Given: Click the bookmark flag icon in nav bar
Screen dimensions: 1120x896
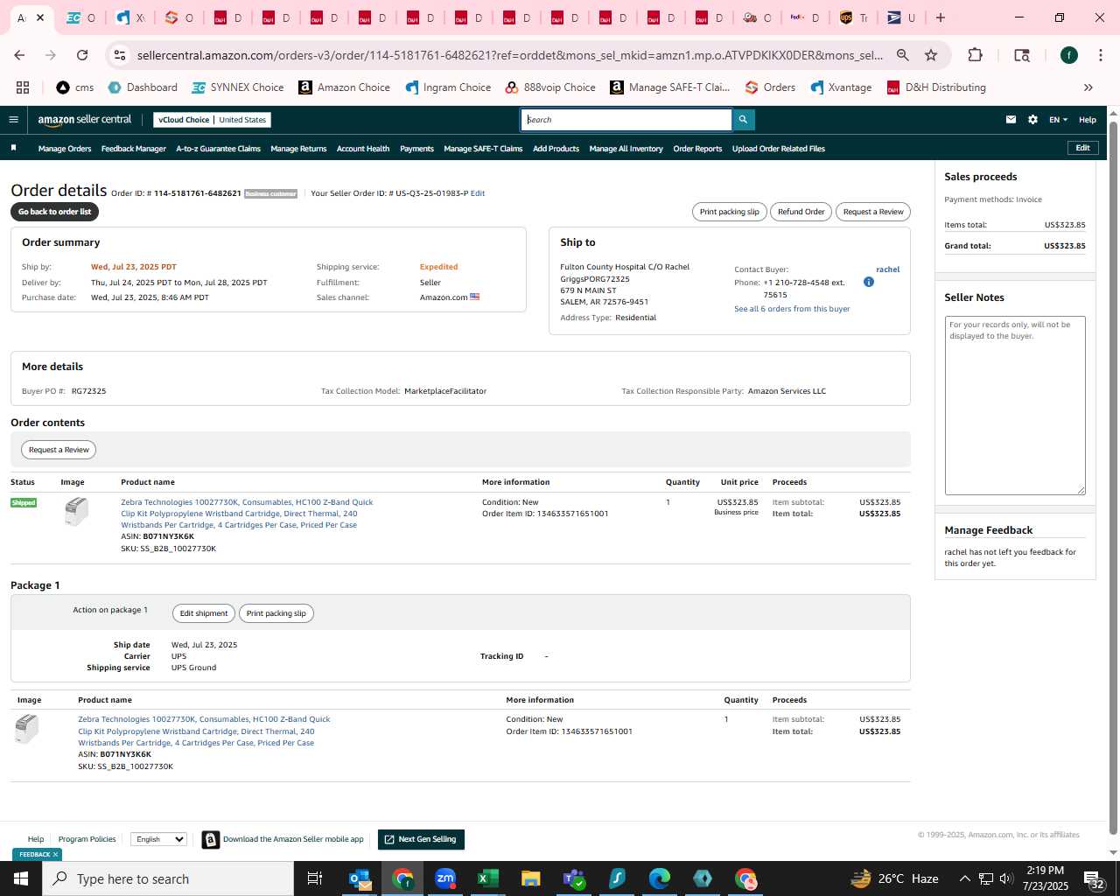Looking at the screenshot, I should 13,148.
